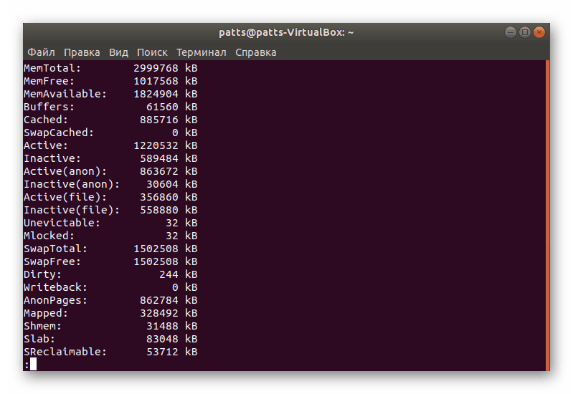Click the value 1017568
Screen dimensions: 573x394
tap(156, 81)
